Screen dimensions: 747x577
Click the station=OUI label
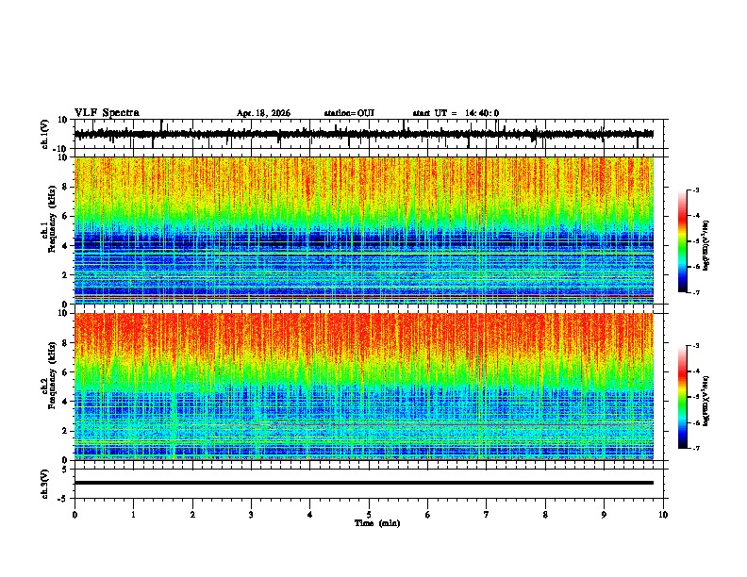(x=349, y=113)
